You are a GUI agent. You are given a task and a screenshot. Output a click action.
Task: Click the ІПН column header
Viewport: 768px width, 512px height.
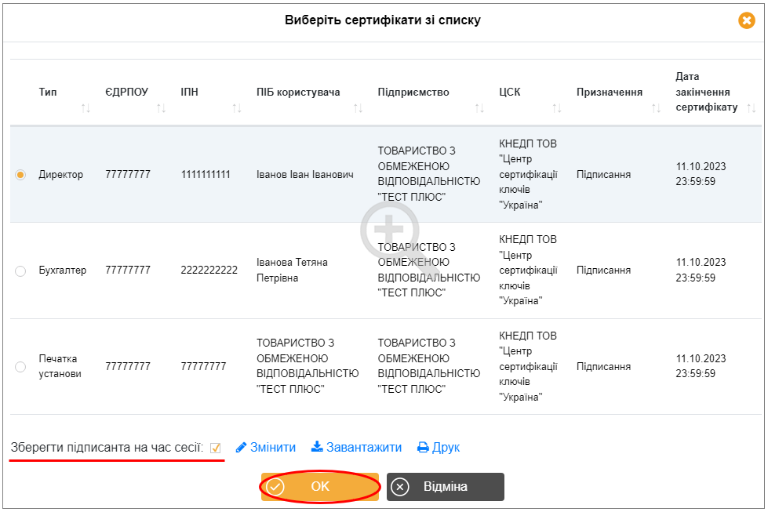click(x=190, y=92)
